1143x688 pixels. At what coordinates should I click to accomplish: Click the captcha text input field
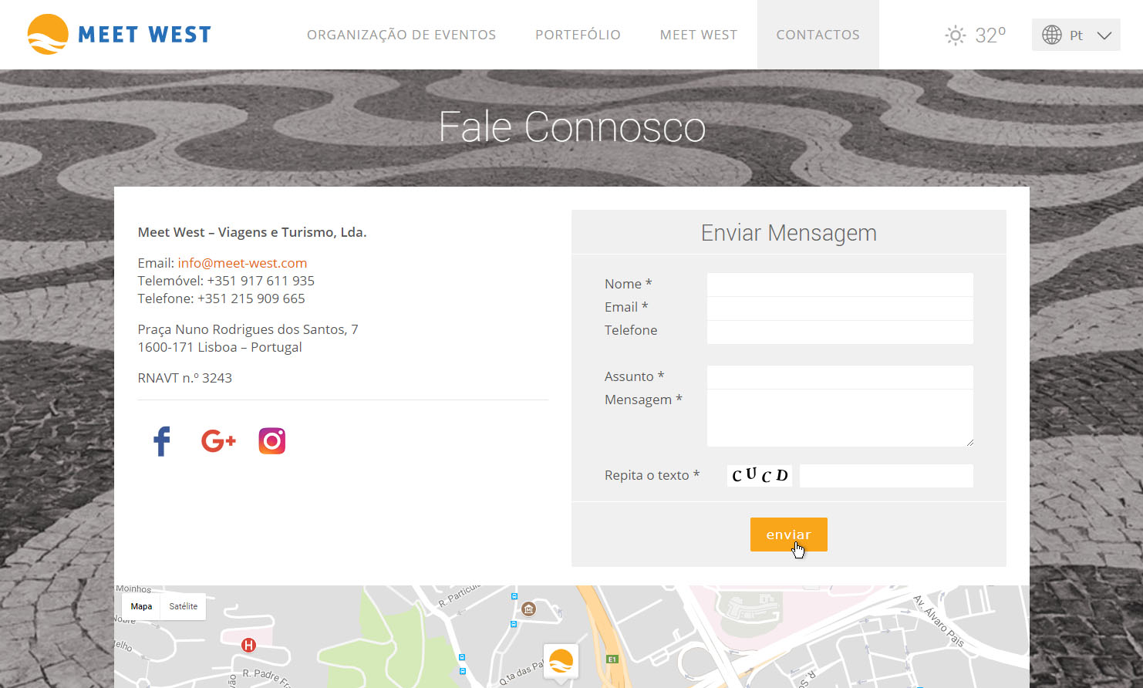pyautogui.click(x=886, y=476)
